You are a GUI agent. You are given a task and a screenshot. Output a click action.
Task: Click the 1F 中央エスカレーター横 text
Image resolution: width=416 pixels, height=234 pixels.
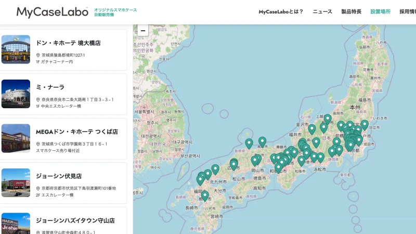tap(58, 106)
